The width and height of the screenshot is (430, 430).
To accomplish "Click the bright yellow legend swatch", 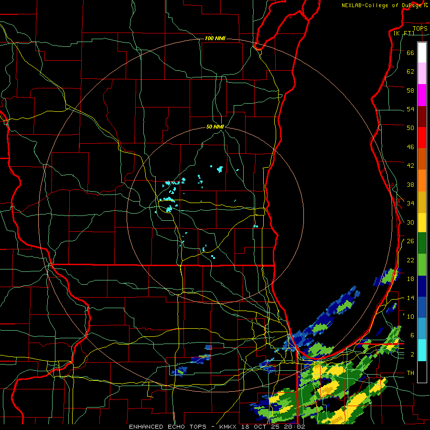I will click(422, 223).
